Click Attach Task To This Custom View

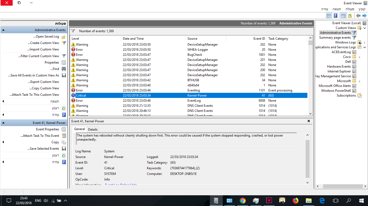click(34, 95)
